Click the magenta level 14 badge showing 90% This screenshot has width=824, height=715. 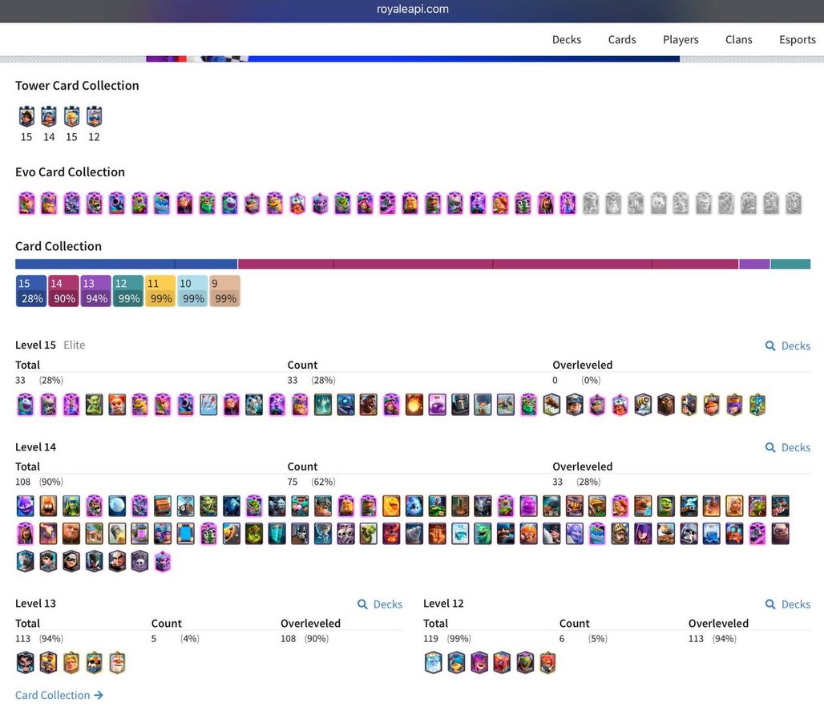(63, 291)
